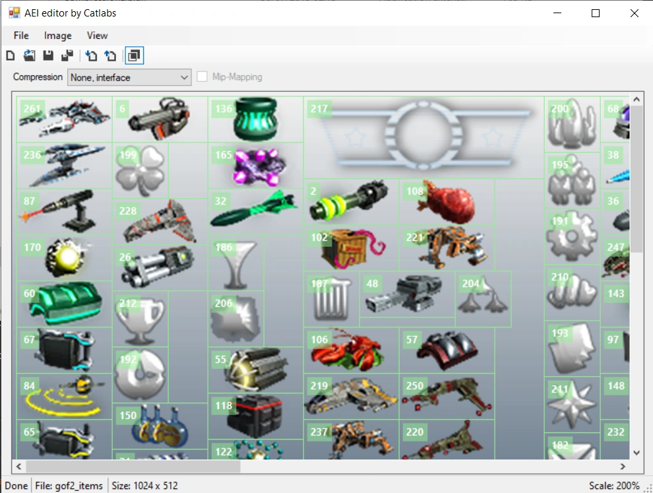The height and width of the screenshot is (493, 653).
Task: Open a file using the folder icon
Action: point(29,55)
